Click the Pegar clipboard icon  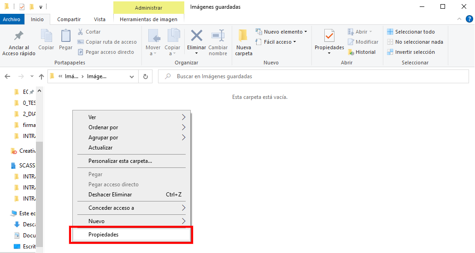(66, 36)
